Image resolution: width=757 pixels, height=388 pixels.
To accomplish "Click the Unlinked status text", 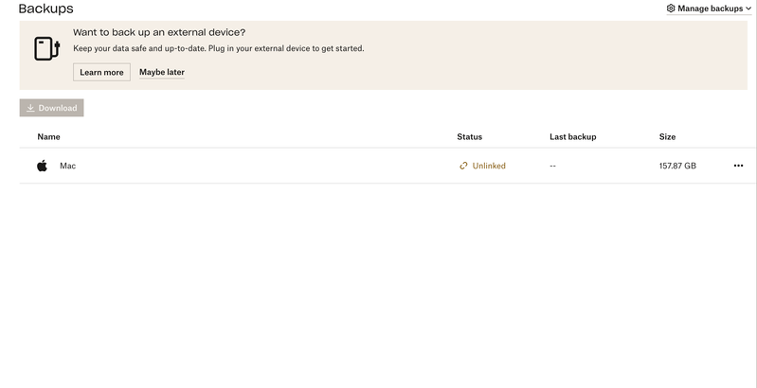I will [489, 166].
